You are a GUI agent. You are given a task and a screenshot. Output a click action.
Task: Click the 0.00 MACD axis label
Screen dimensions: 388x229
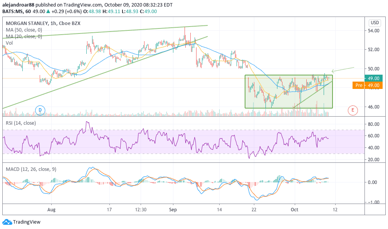pos(373,182)
